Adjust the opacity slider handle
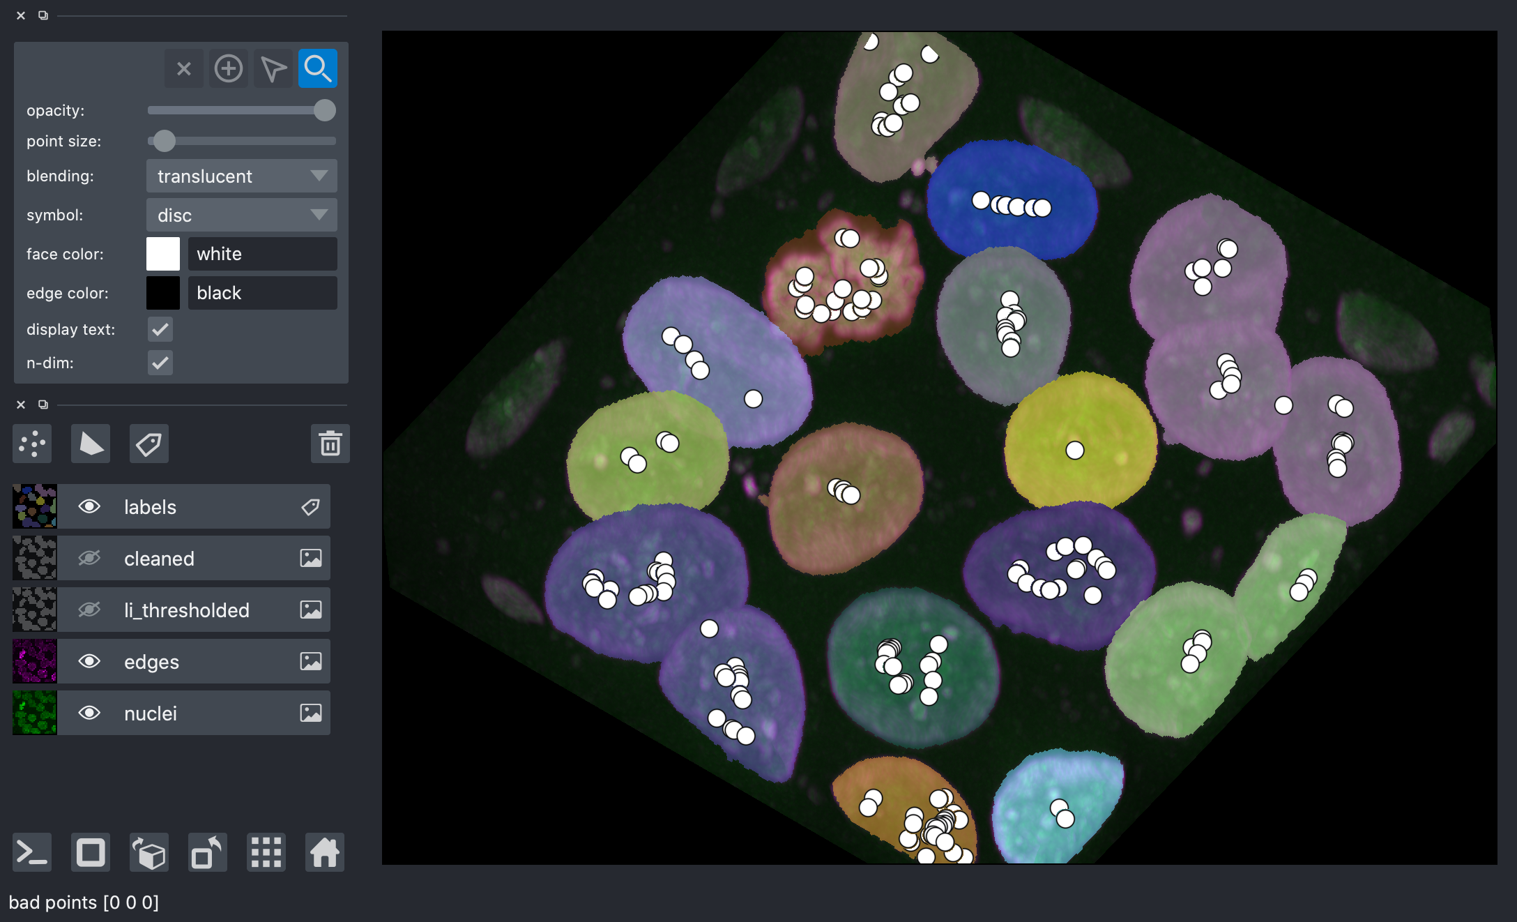1517x922 pixels. pyautogui.click(x=324, y=110)
